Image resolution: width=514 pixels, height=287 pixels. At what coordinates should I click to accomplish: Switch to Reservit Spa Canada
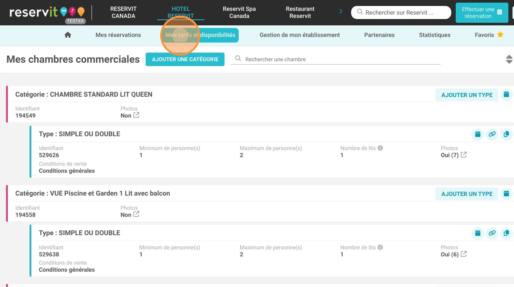pos(239,12)
